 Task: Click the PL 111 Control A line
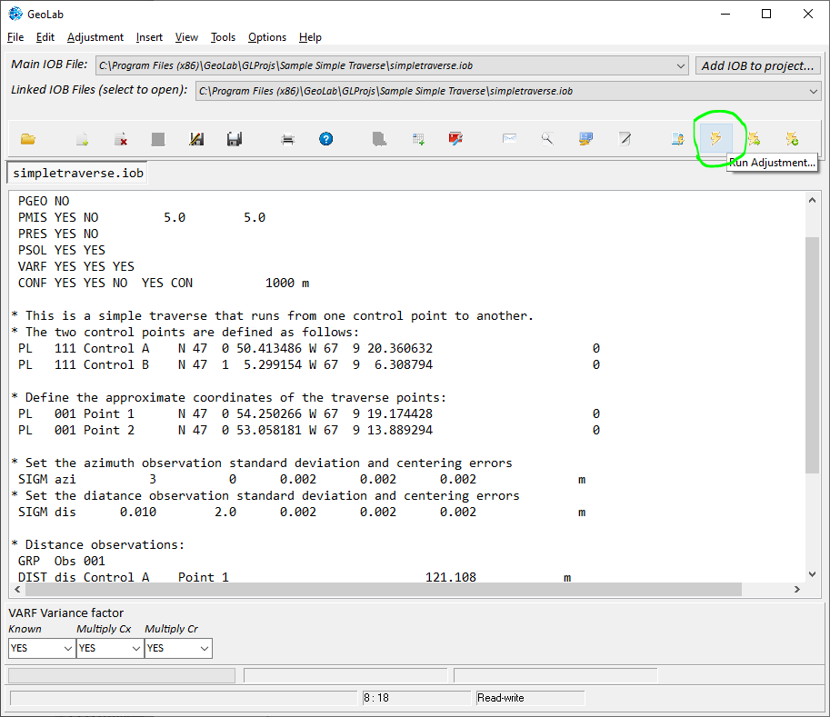click(308, 348)
